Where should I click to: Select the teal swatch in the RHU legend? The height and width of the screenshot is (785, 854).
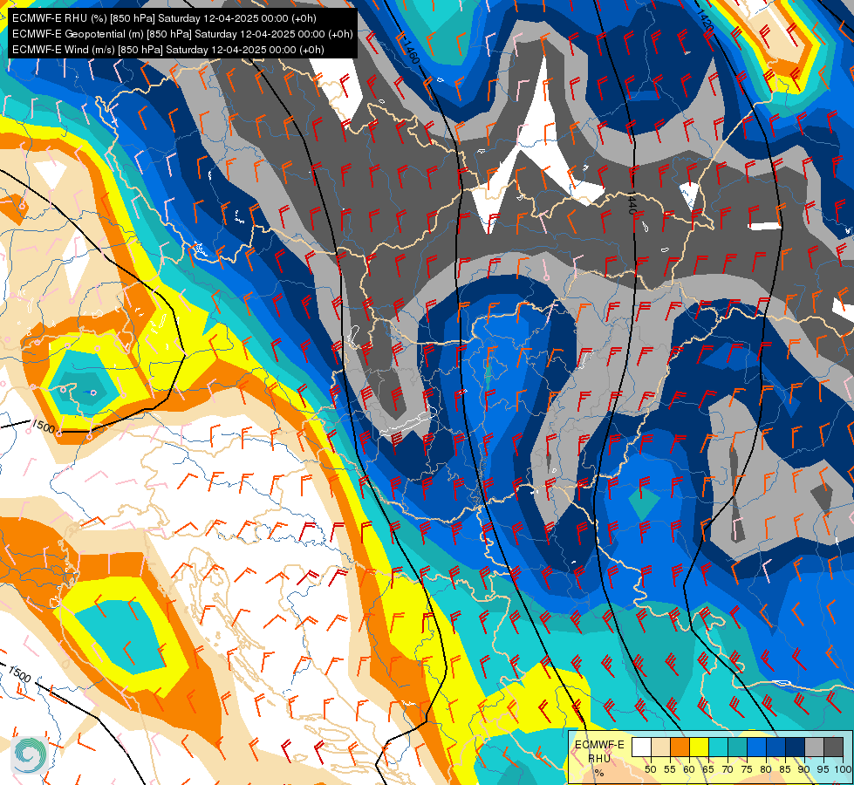click(x=737, y=747)
